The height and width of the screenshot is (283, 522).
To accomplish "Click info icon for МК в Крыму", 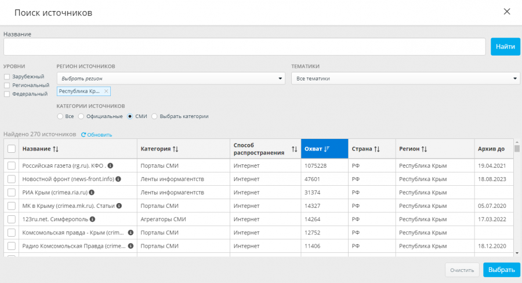I will click(x=118, y=205).
